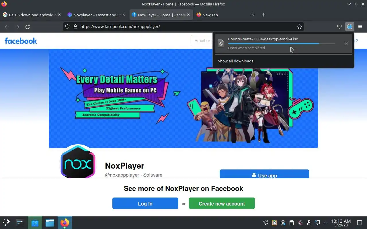
Task: Open the Pocket save icon
Action: pos(339,27)
